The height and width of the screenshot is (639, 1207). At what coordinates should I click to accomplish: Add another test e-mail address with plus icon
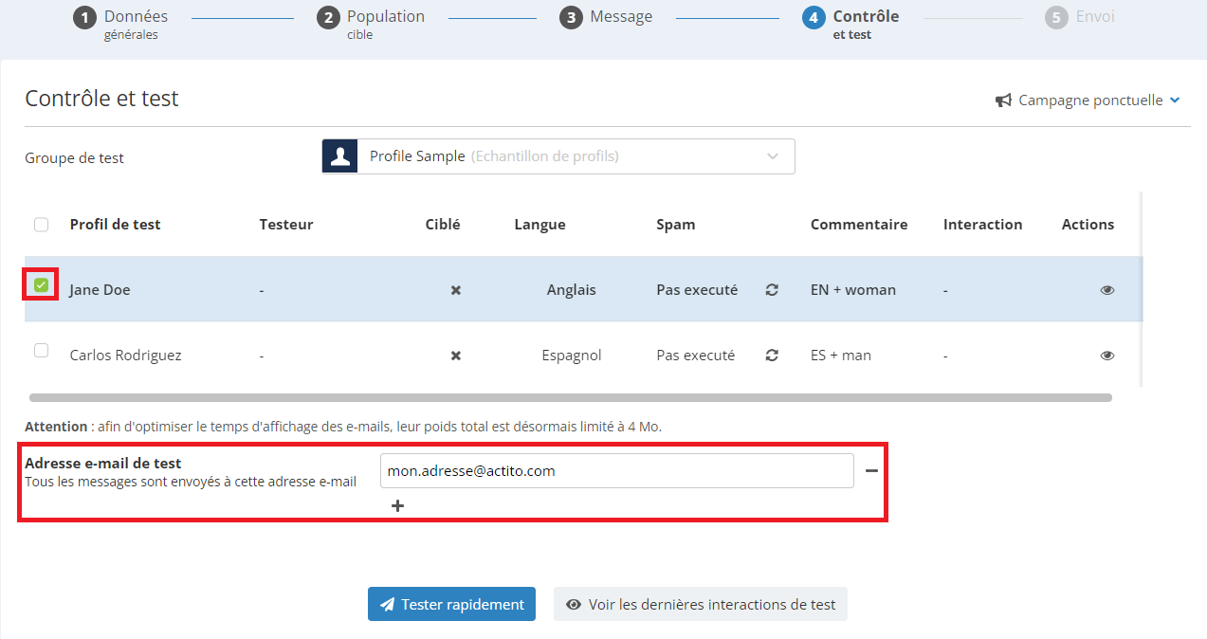397,506
